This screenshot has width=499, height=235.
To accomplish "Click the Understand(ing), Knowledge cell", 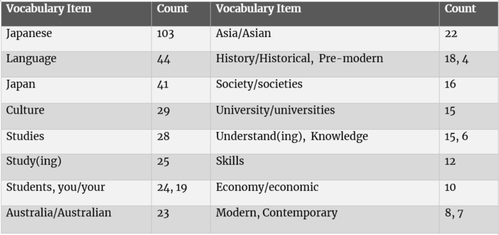I will click(x=325, y=142).
